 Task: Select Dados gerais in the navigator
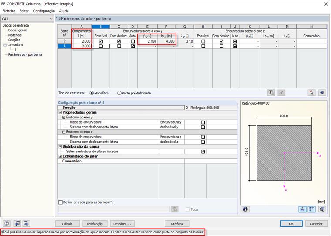[x=18, y=30]
